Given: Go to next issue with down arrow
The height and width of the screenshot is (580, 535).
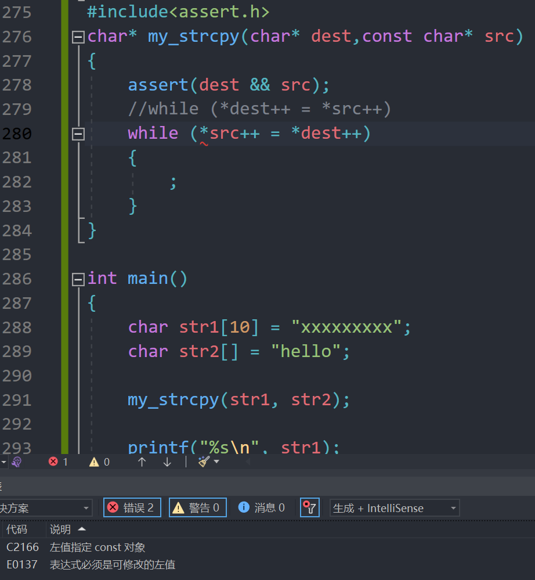Looking at the screenshot, I should tap(167, 462).
